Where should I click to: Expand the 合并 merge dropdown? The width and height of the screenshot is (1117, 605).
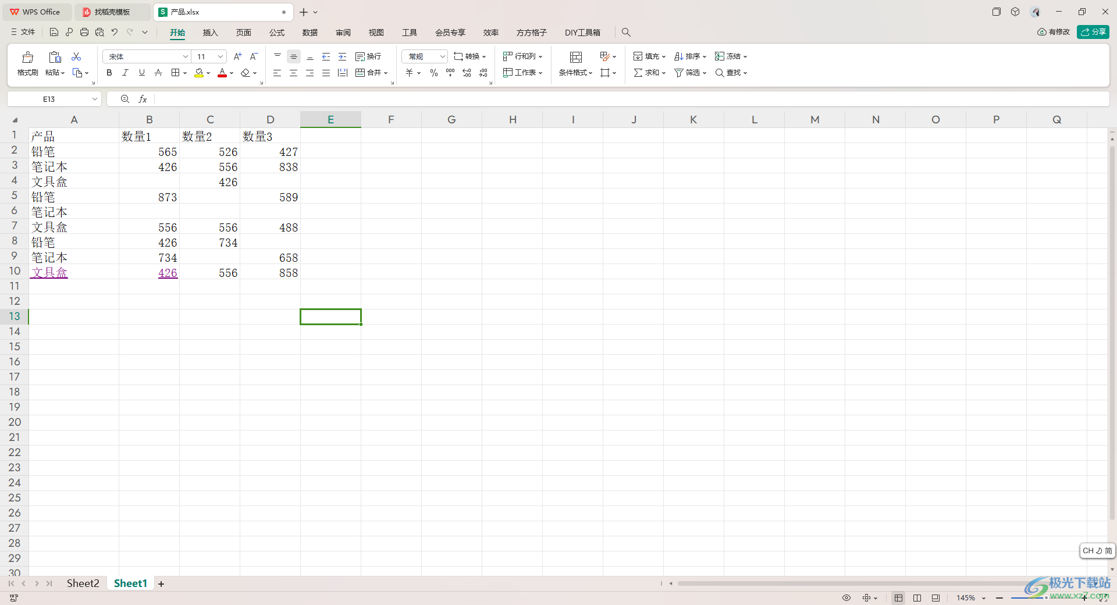tap(386, 73)
